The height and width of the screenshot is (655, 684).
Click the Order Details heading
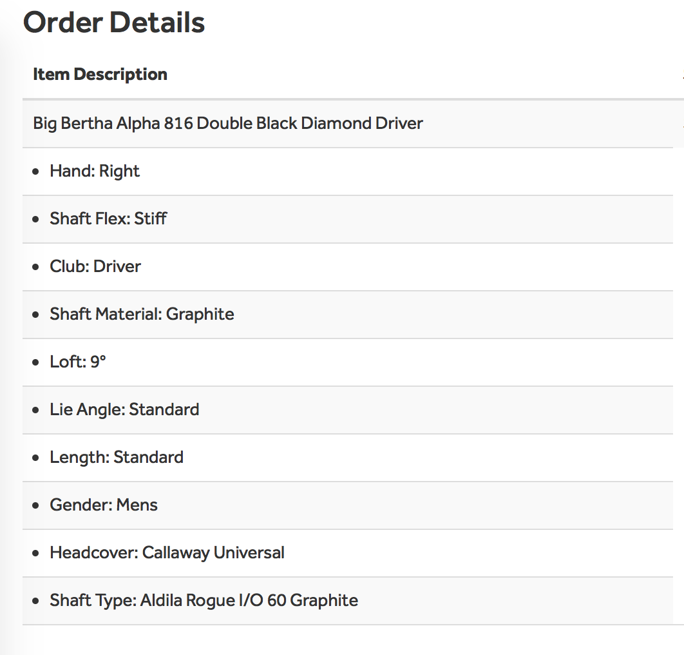tap(114, 23)
